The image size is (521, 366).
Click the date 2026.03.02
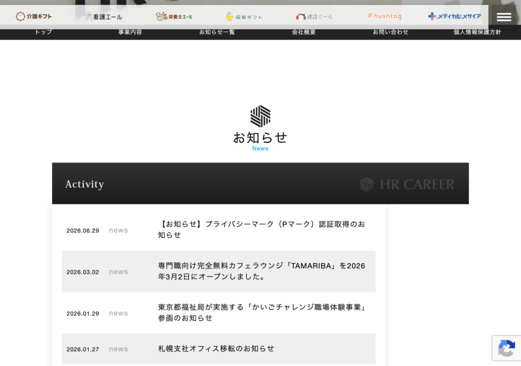point(83,272)
